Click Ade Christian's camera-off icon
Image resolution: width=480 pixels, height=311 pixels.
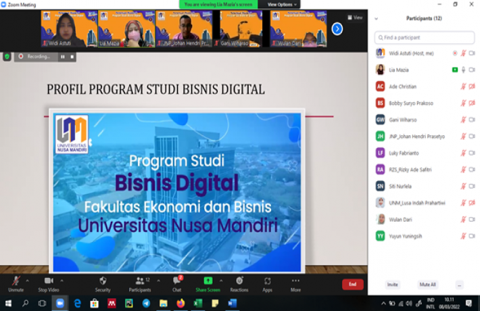click(472, 87)
